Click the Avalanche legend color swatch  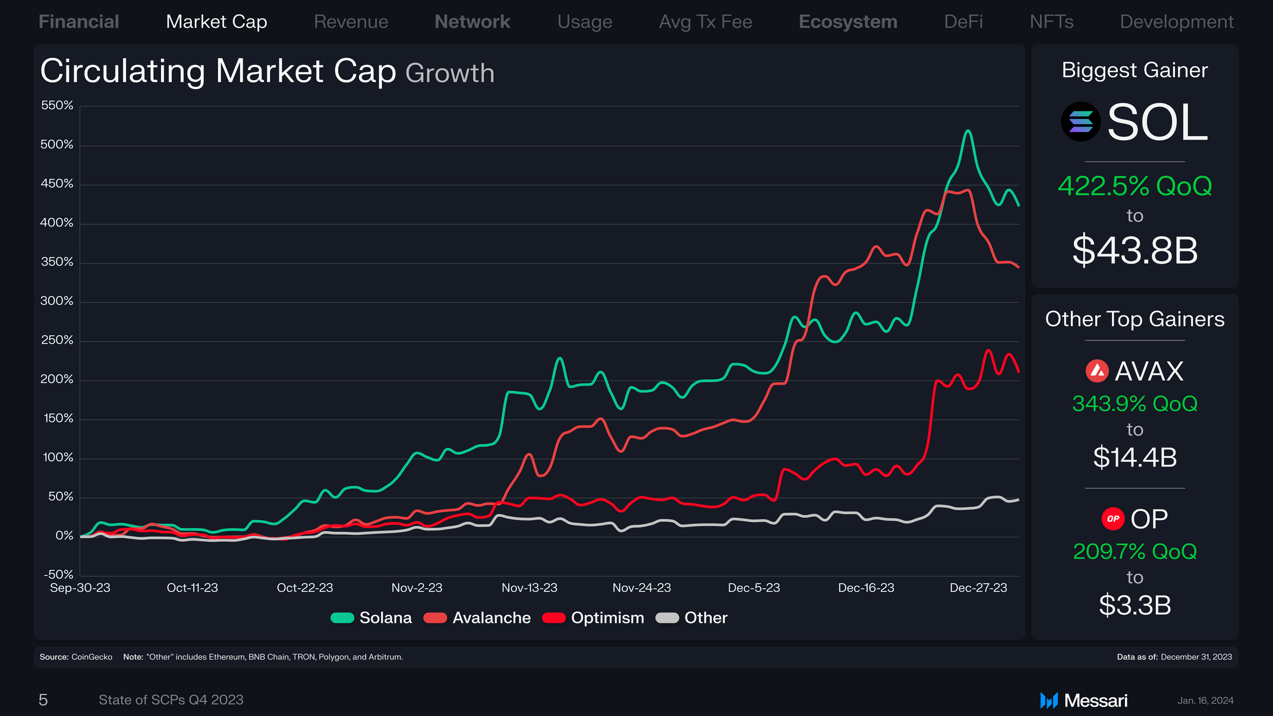pyautogui.click(x=435, y=618)
